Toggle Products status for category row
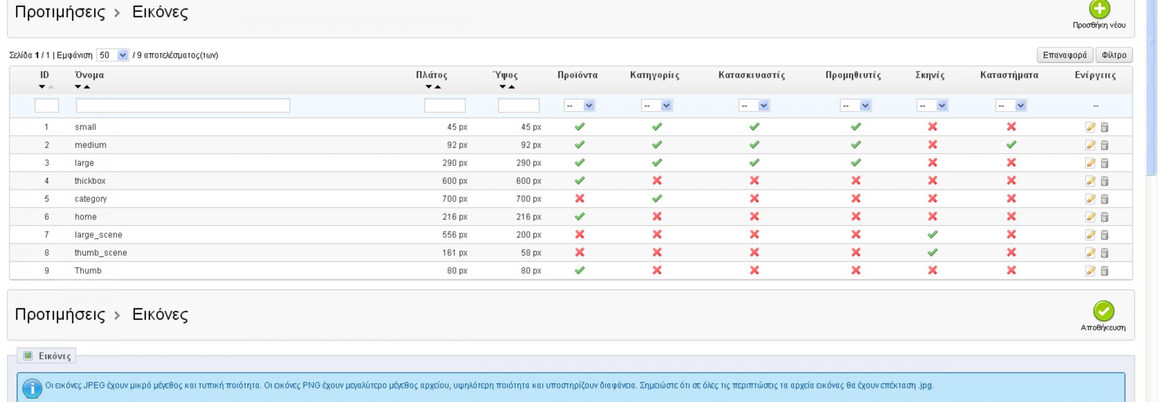Image resolution: width=1162 pixels, height=402 pixels. pos(579,199)
